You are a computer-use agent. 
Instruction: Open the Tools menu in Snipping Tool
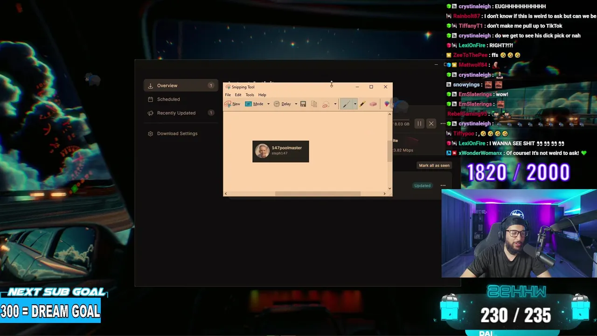[x=250, y=95]
